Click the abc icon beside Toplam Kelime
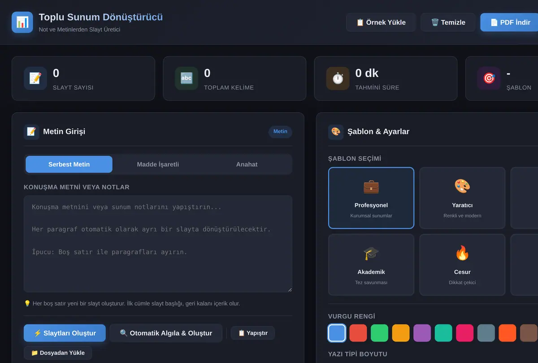 pos(187,78)
